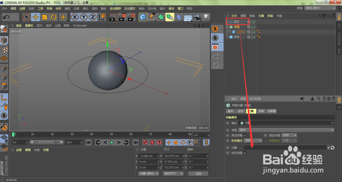Open the 模拟 menu
Screen dimensions: 342x182
click(85, 9)
